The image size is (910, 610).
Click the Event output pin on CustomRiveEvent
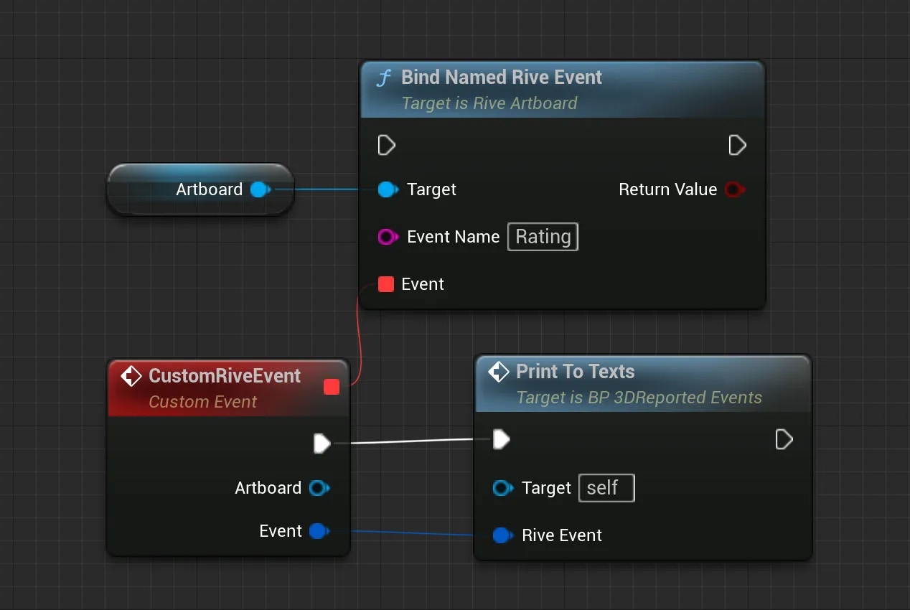point(319,531)
